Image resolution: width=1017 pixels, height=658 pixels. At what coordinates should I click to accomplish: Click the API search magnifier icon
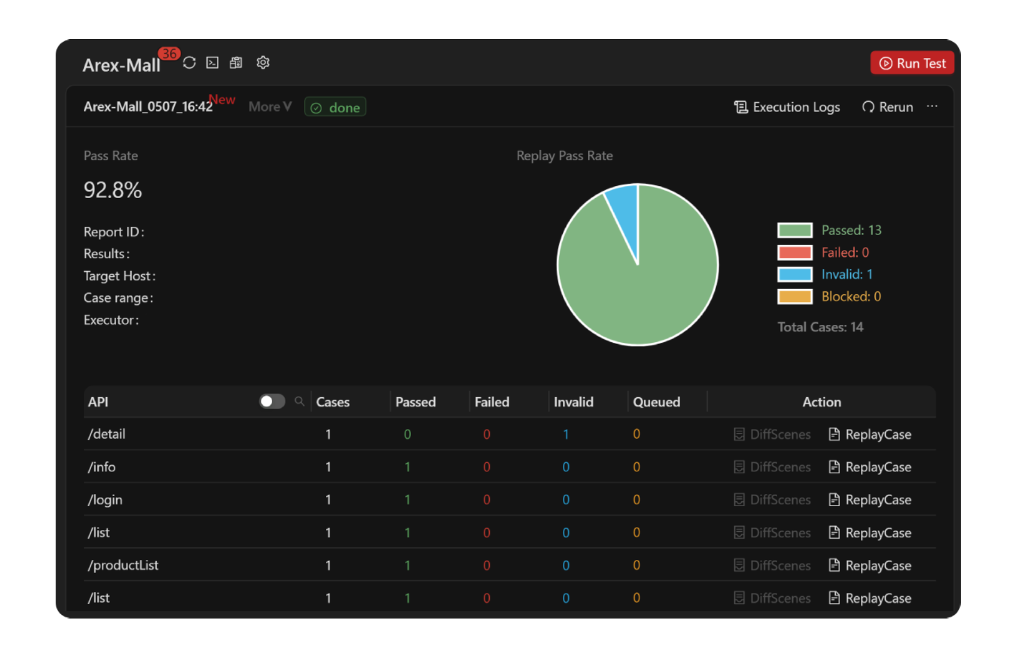[300, 401]
